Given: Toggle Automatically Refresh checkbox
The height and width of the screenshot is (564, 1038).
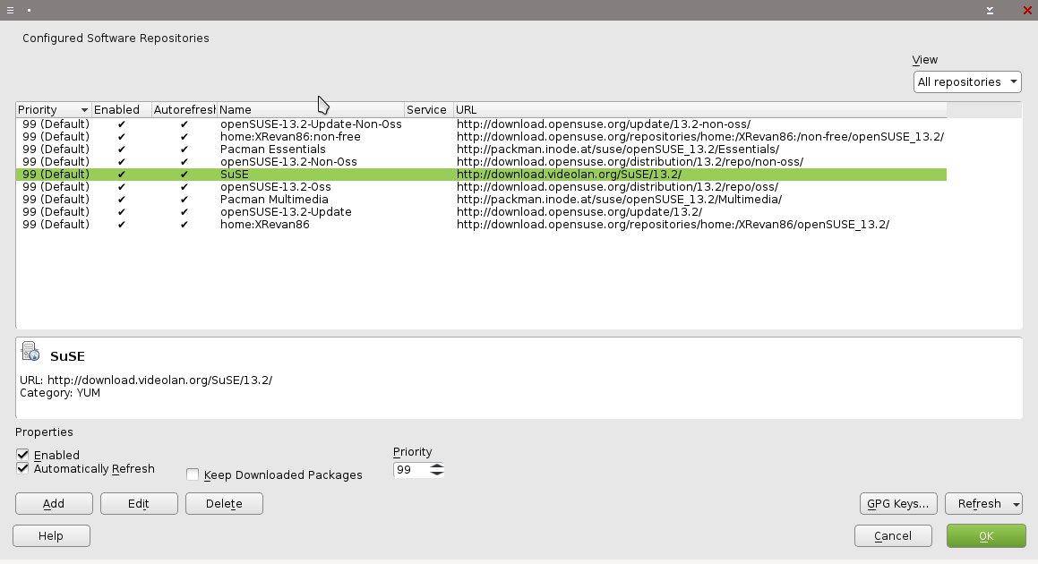Looking at the screenshot, I should (x=23, y=468).
